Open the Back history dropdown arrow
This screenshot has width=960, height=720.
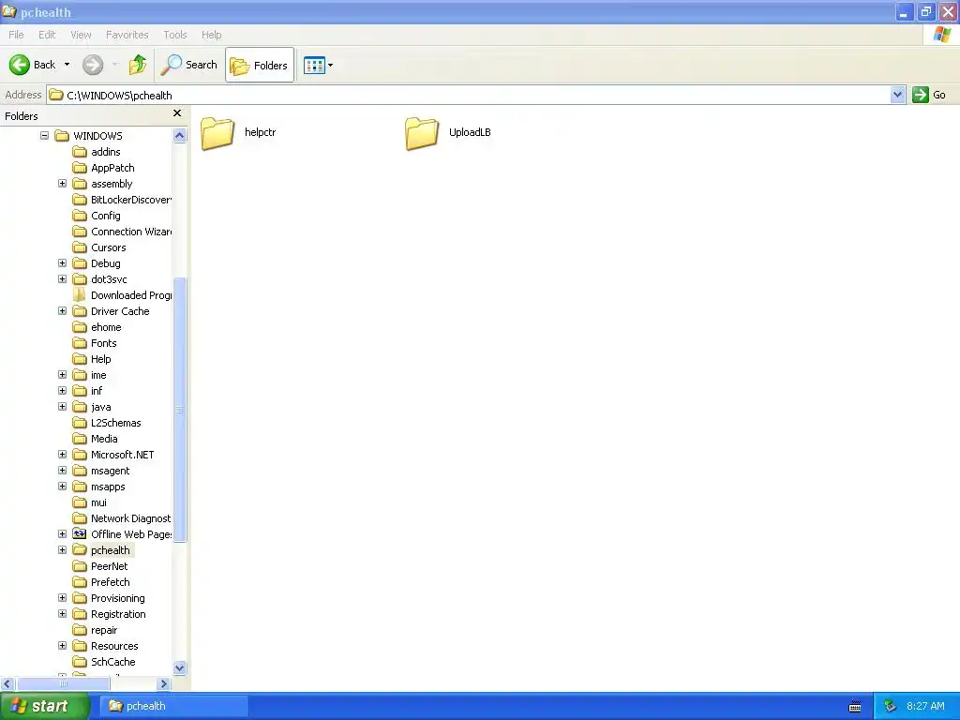[67, 65]
